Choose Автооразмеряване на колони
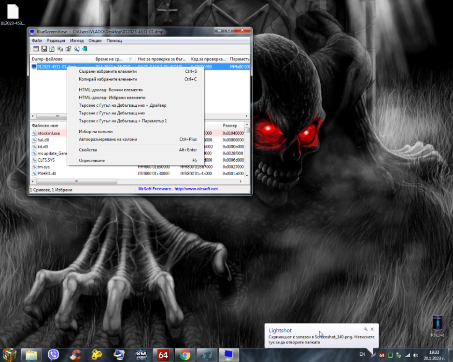Image resolution: width=453 pixels, height=362 pixels. point(136,139)
